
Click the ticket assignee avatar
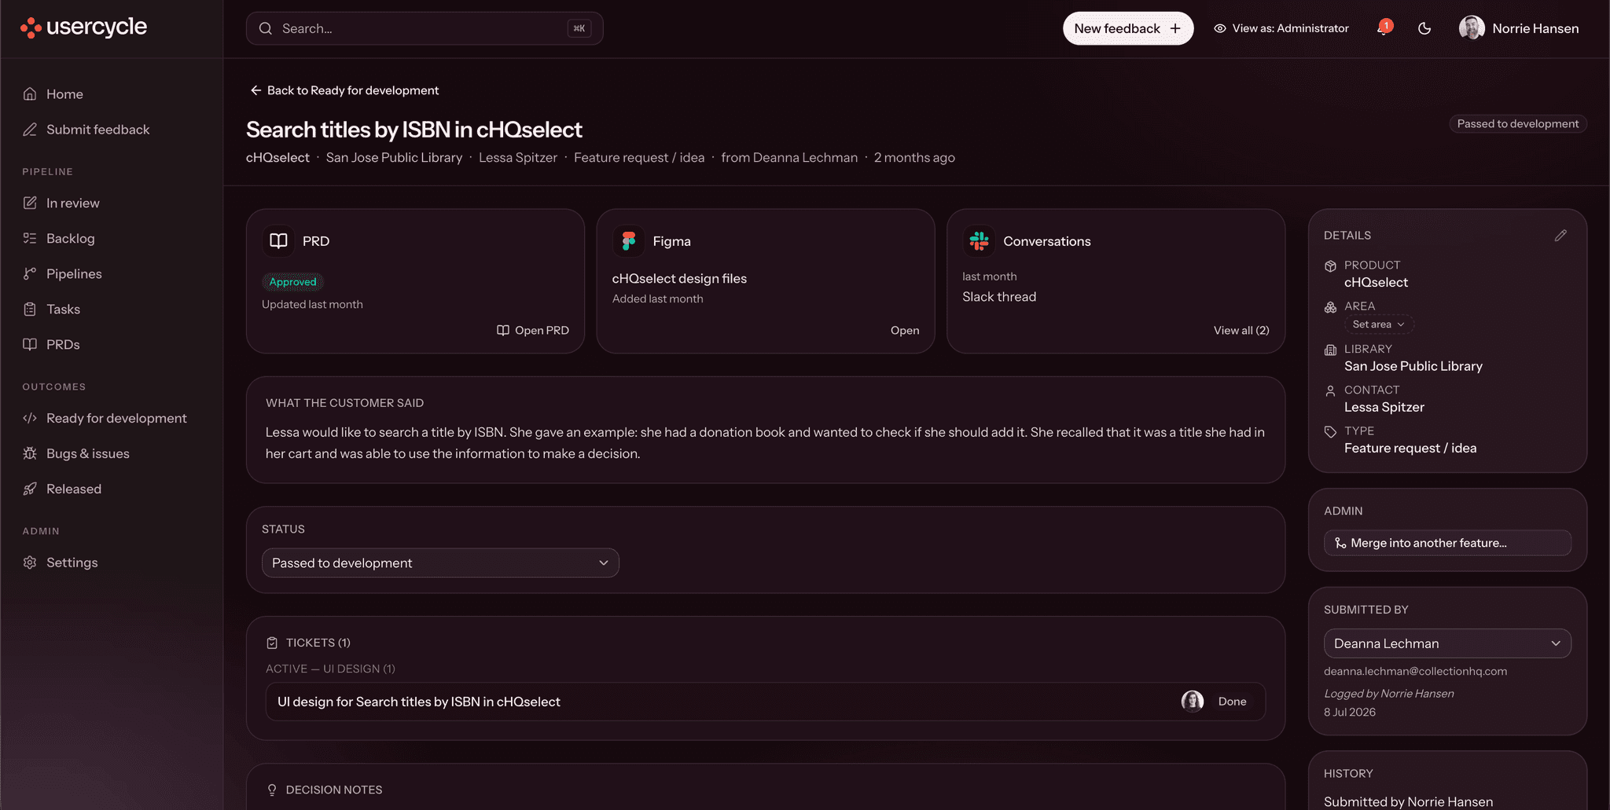tap(1193, 702)
